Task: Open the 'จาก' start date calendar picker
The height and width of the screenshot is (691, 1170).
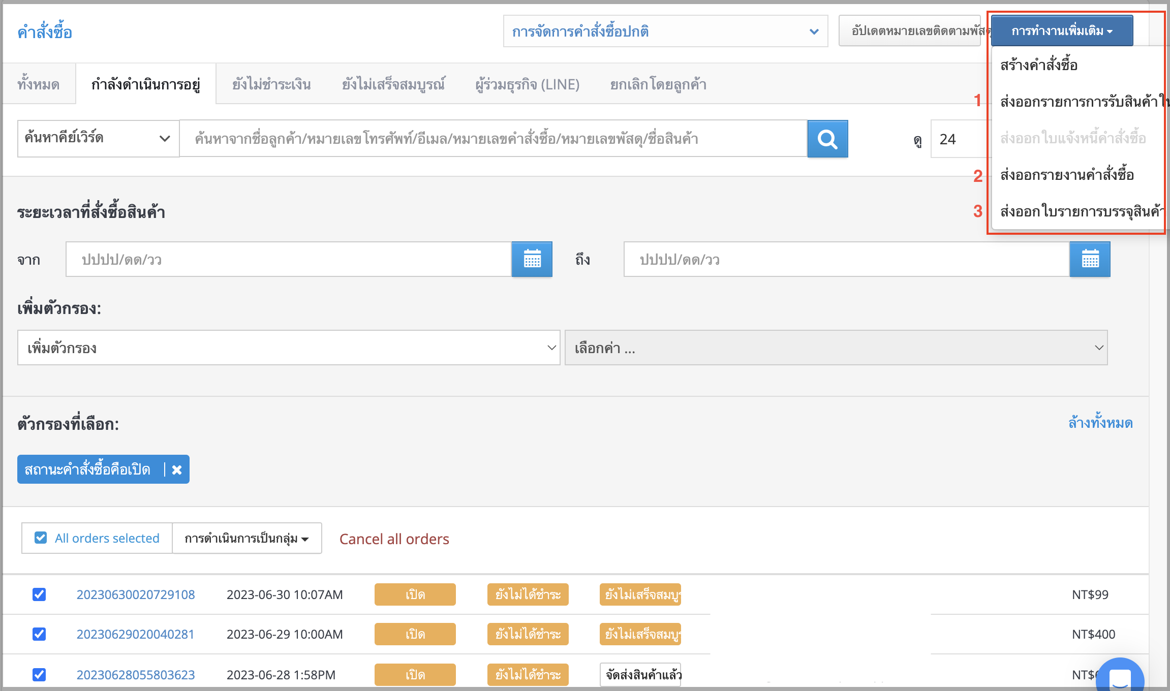Action: click(532, 259)
